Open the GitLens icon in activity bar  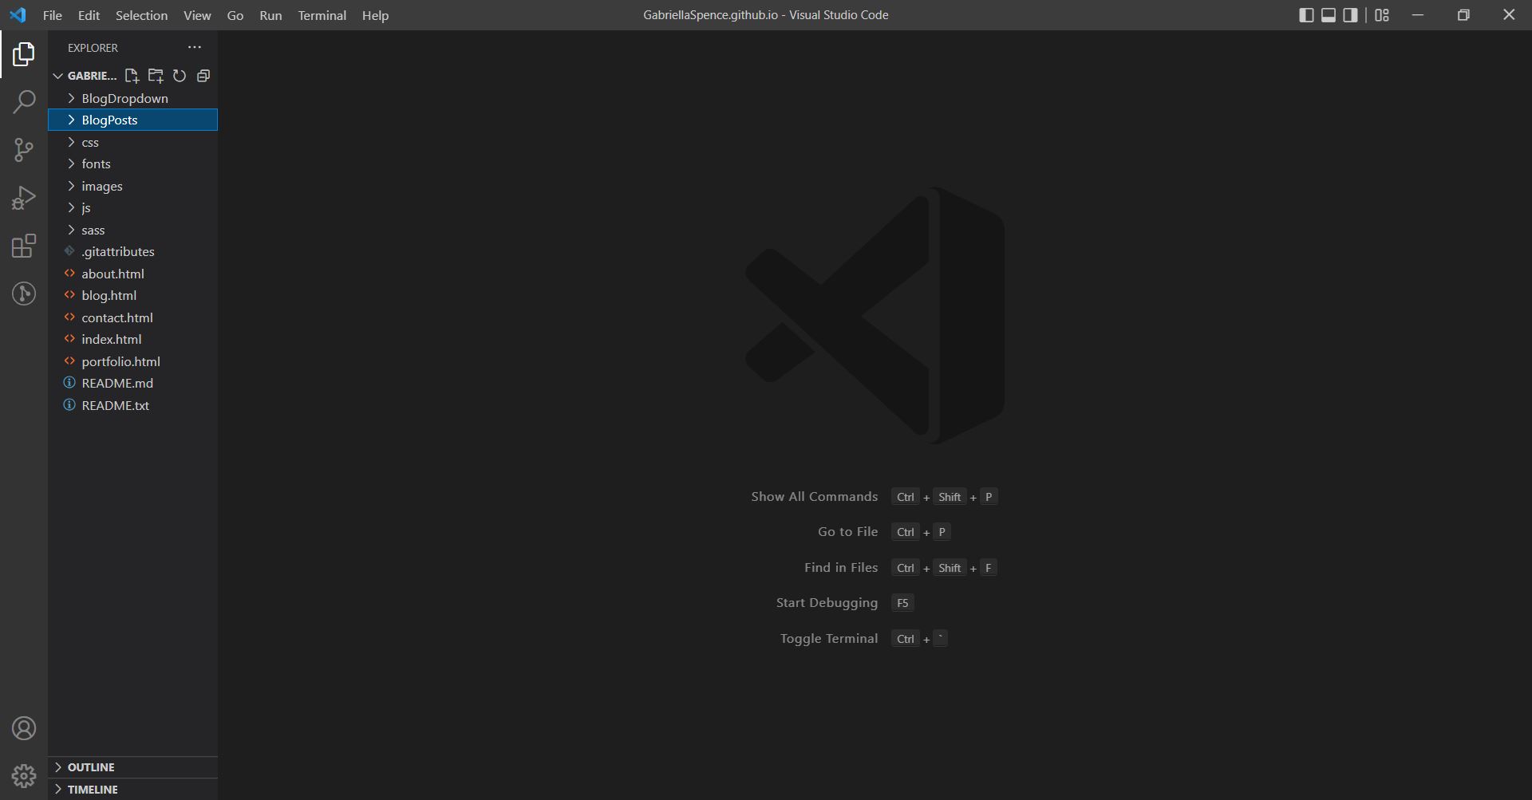(24, 294)
